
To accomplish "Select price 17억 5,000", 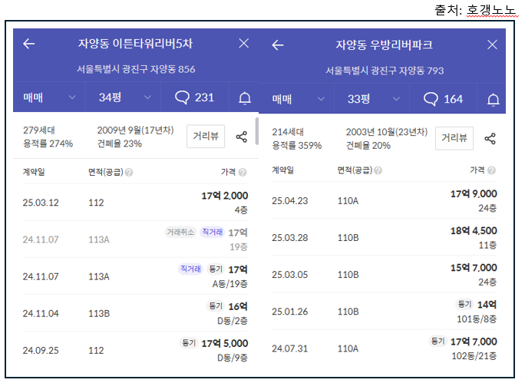I will point(225,343).
